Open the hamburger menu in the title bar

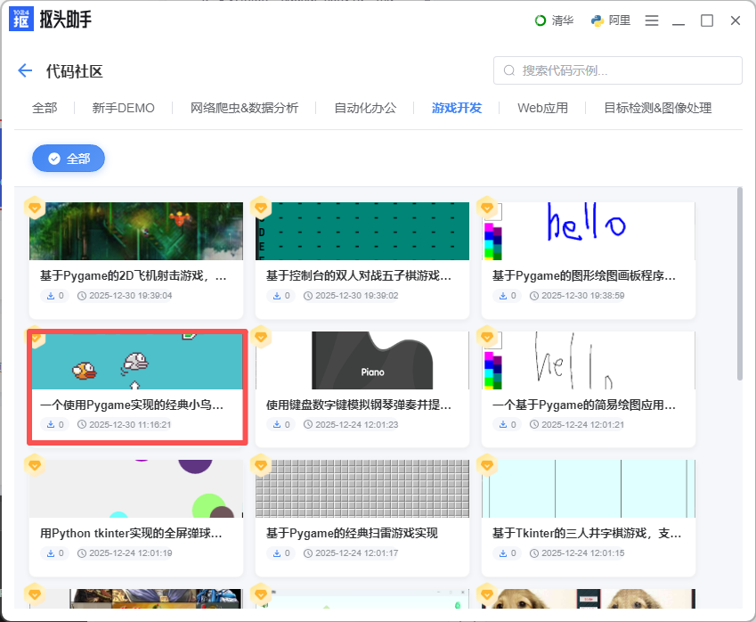652,20
